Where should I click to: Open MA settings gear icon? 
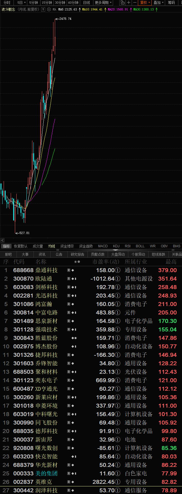click(x=49, y=9)
